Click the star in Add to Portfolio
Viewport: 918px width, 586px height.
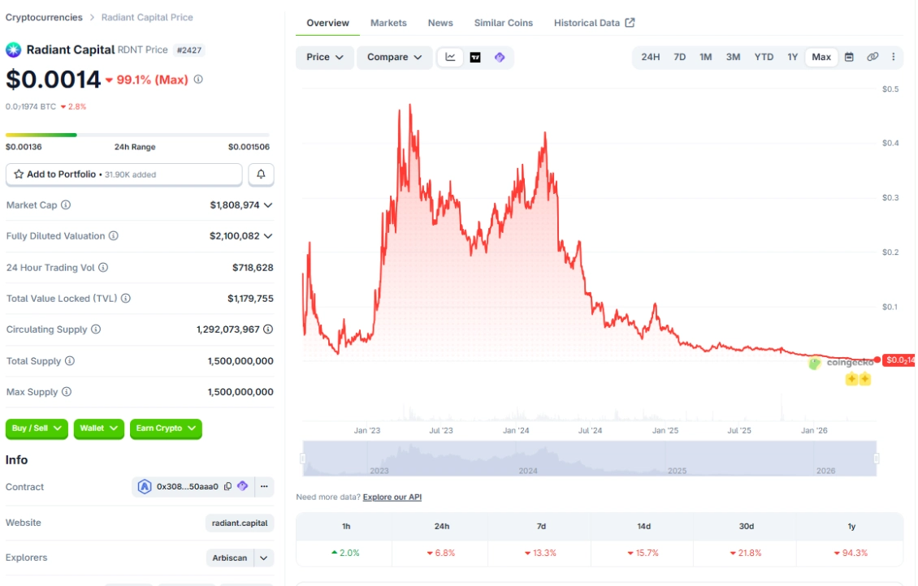pyautogui.click(x=19, y=175)
